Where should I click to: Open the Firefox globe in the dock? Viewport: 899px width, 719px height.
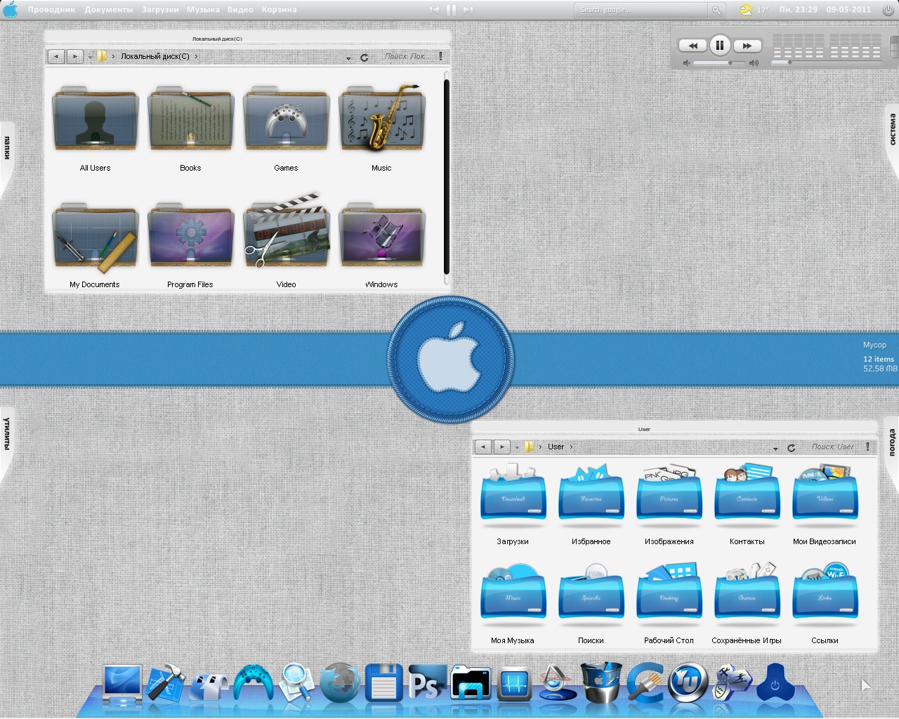(x=341, y=683)
